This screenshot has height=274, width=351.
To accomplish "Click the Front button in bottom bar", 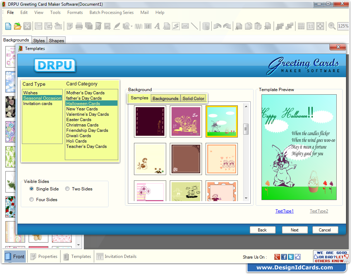I will click(15, 256).
